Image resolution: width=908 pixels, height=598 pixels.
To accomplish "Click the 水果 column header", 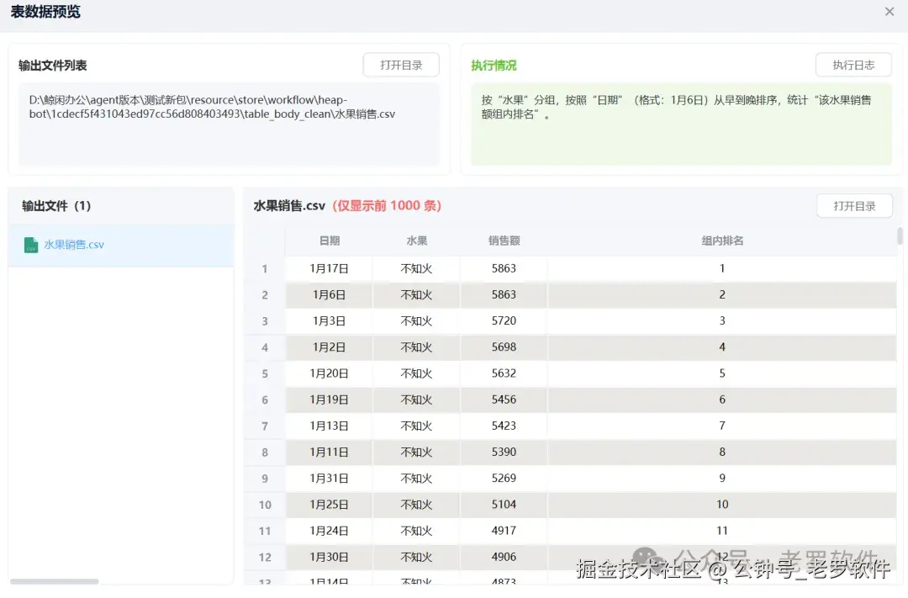I will click(x=416, y=241).
